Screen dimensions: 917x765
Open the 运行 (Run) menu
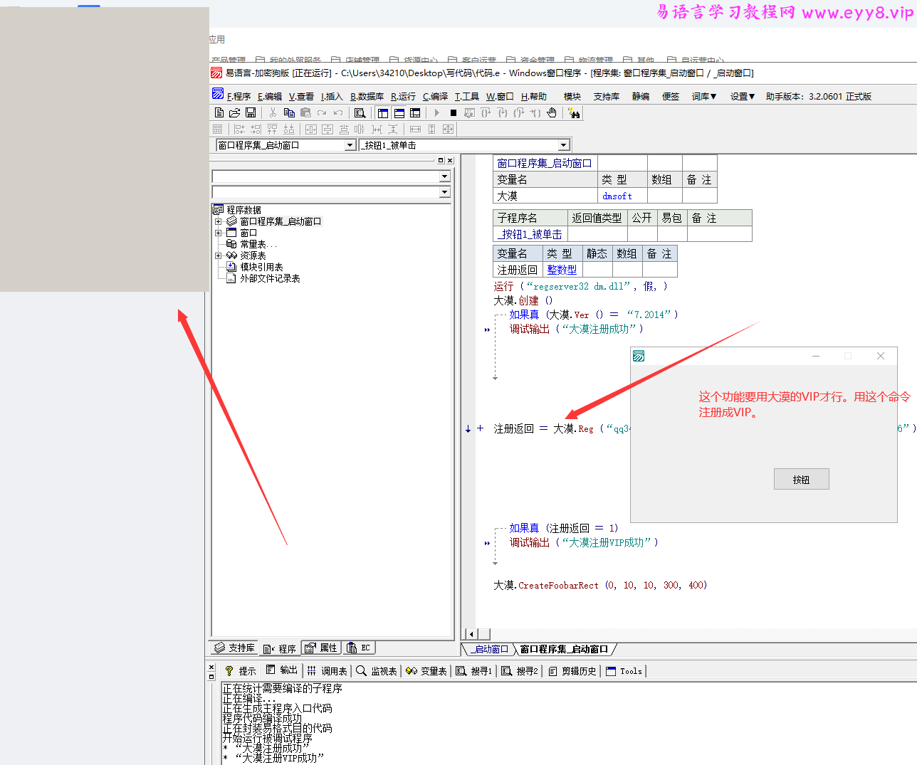(403, 96)
